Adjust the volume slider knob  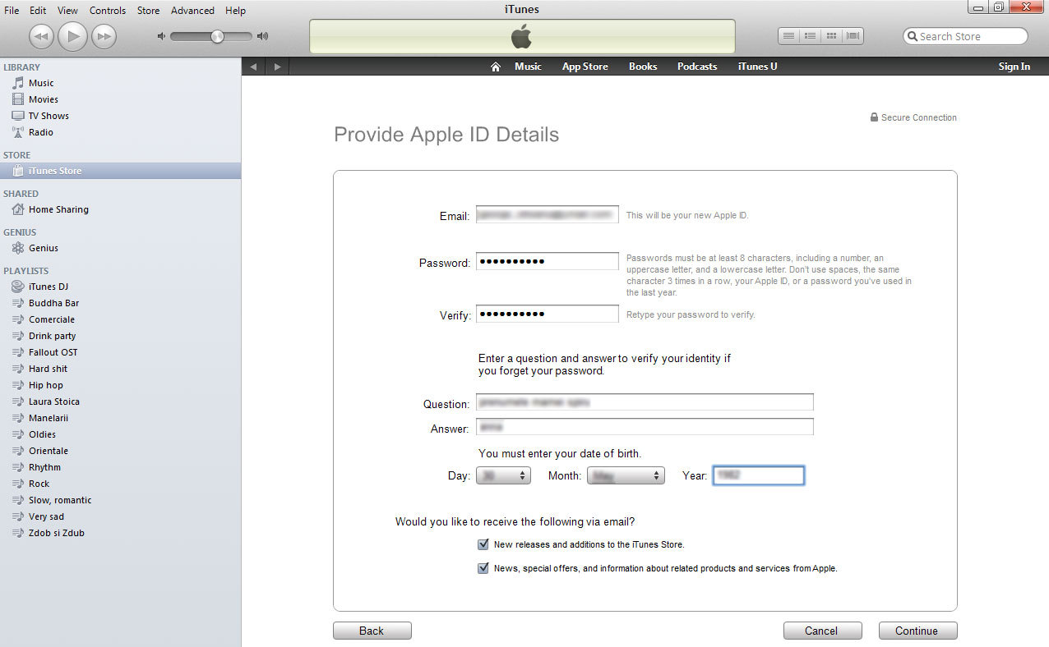[217, 36]
